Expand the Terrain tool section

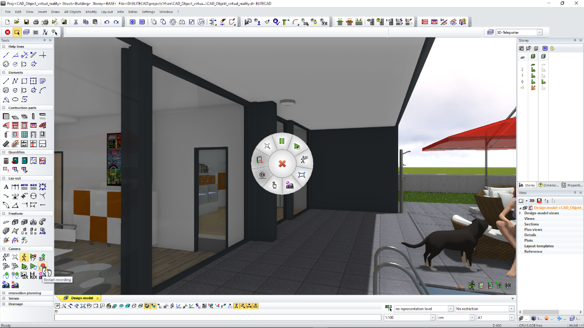(4, 298)
